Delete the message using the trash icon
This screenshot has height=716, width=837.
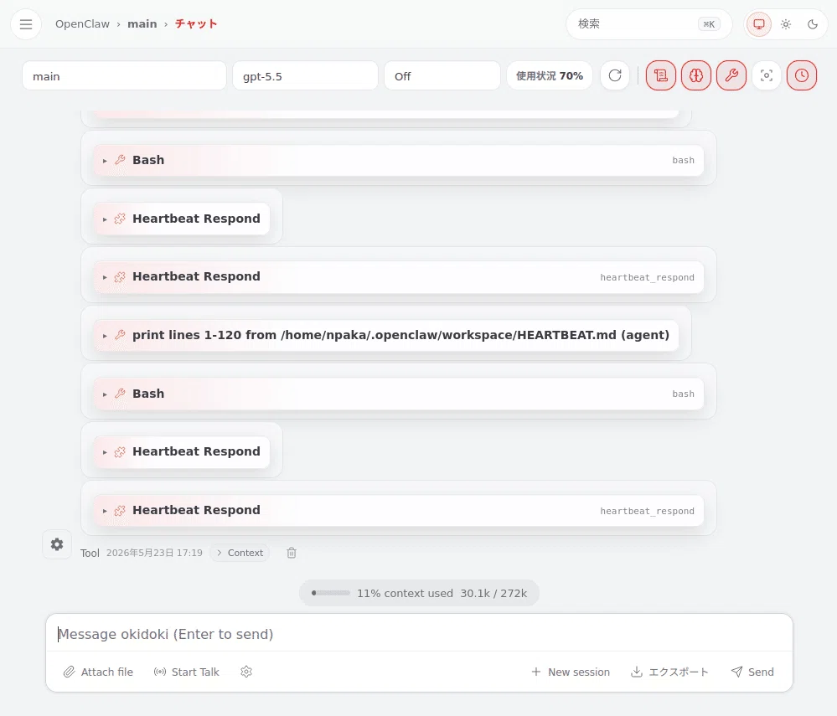tap(292, 553)
